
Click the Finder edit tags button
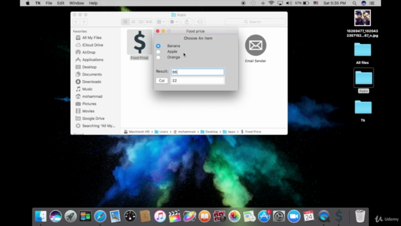(200, 22)
